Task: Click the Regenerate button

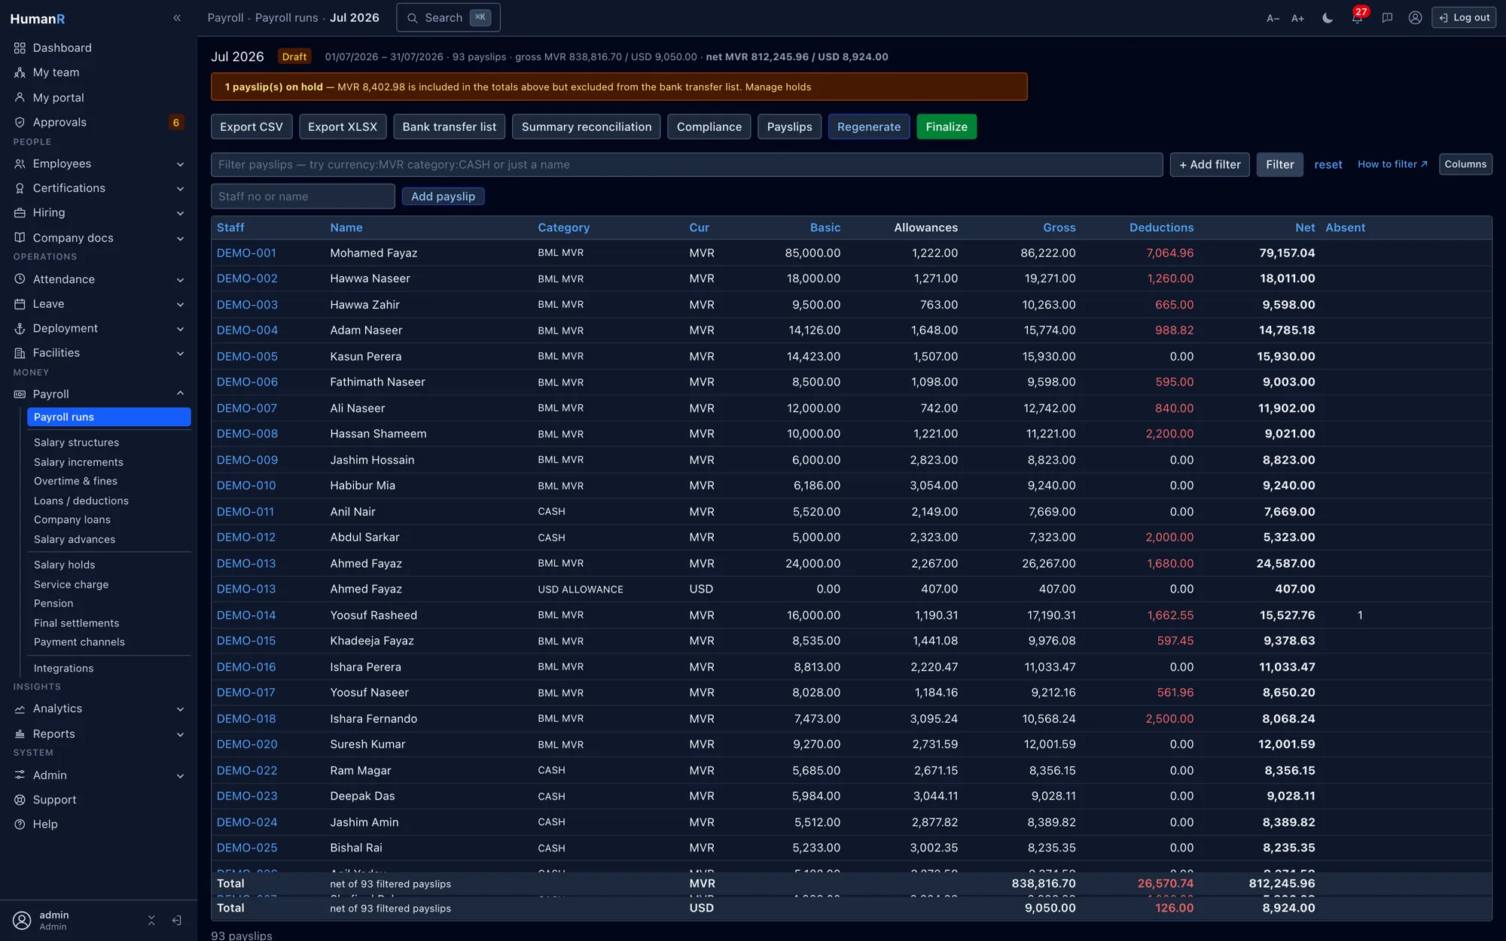Action: 869,126
